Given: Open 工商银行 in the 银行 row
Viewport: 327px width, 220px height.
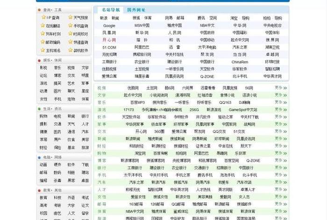Looking at the screenshot, I should click(135, 168).
